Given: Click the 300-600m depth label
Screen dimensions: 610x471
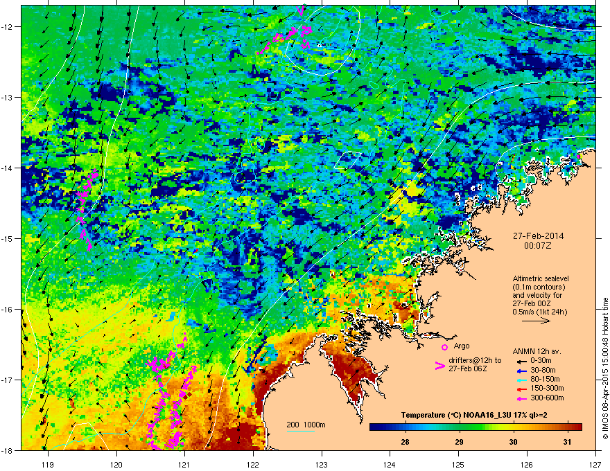Looking at the screenshot, I should 547,398.
